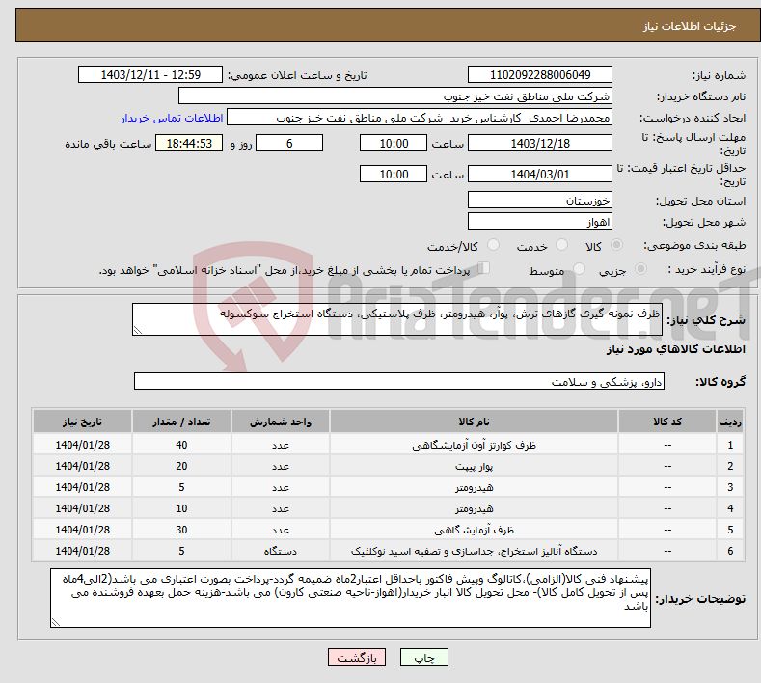
Task: Click the buyer notes textarea
Action: [x=350, y=598]
